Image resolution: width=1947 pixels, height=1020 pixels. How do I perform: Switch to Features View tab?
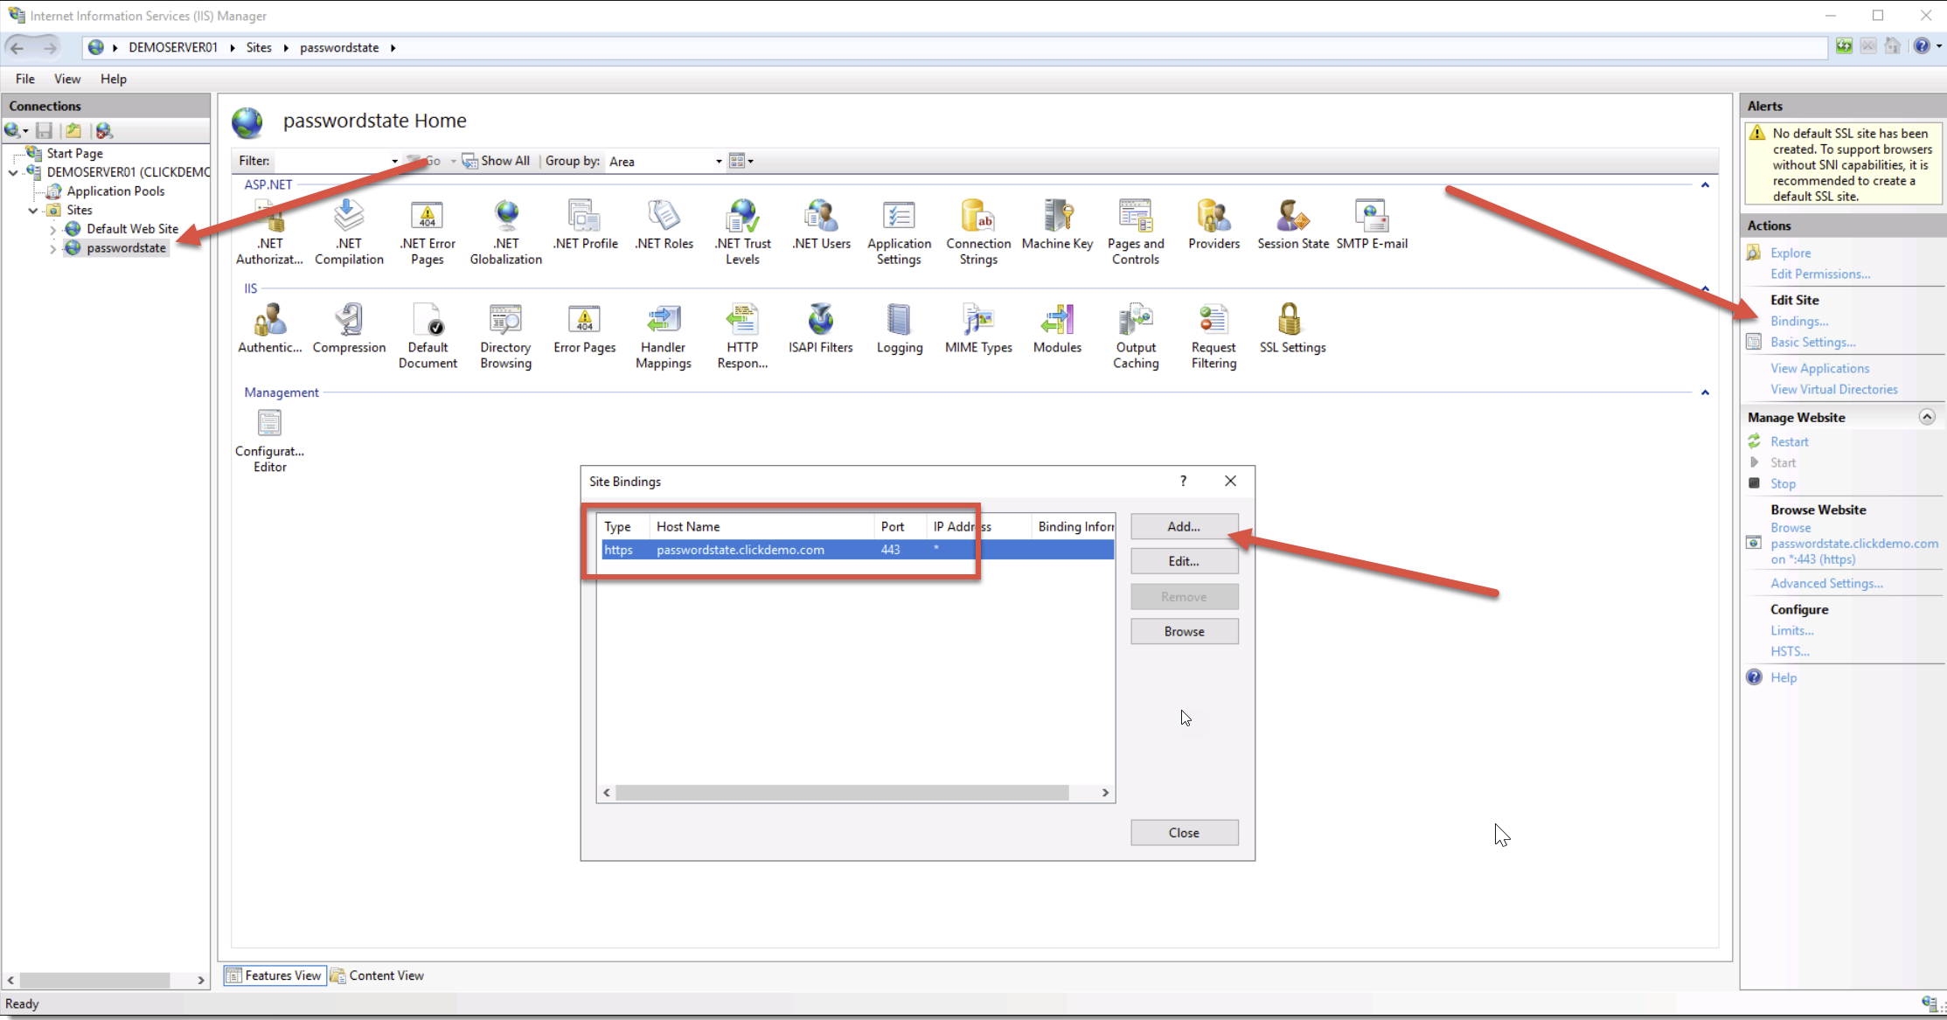[275, 975]
